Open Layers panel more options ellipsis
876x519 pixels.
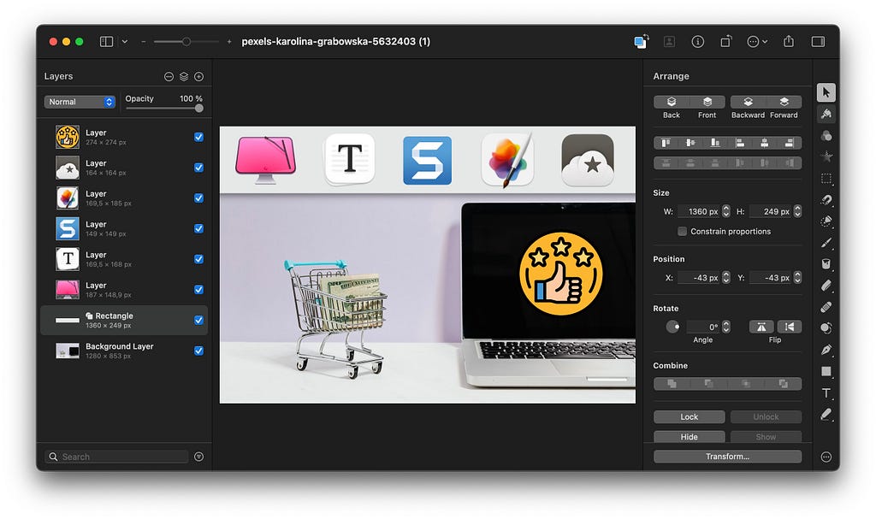coord(169,77)
